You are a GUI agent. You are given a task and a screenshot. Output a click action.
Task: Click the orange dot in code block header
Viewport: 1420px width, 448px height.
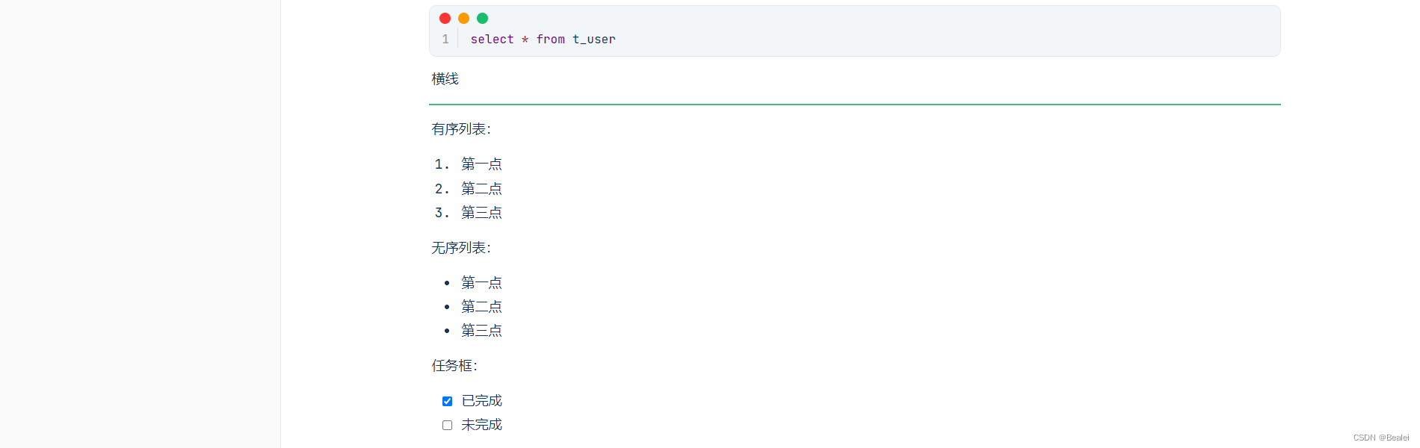coord(463,18)
